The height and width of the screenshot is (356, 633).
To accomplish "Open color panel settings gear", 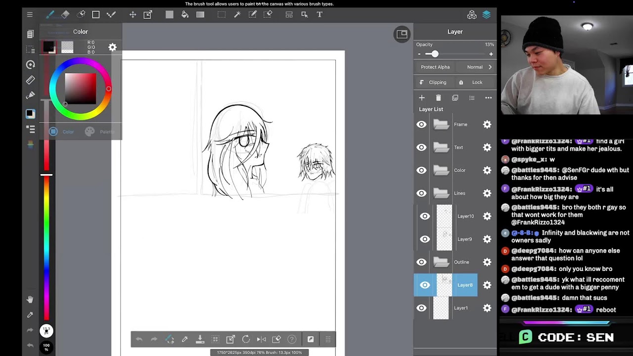I will [112, 47].
